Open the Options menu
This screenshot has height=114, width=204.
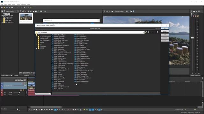[x=23, y=4]
